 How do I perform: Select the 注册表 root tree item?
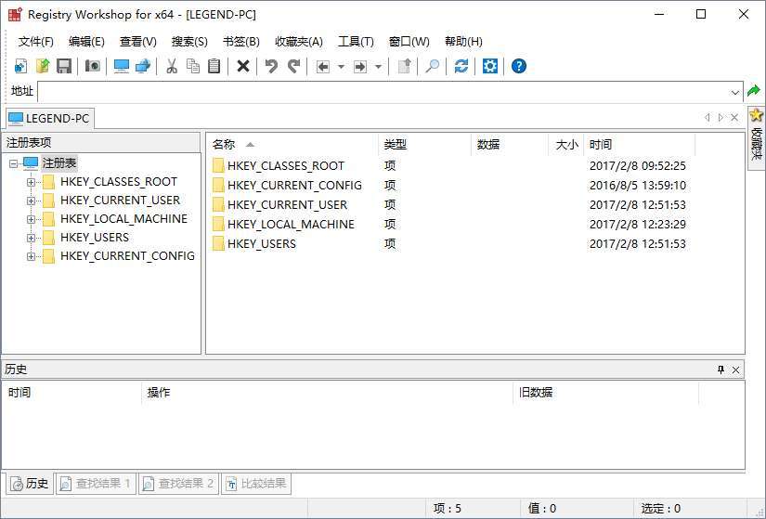click(x=59, y=163)
